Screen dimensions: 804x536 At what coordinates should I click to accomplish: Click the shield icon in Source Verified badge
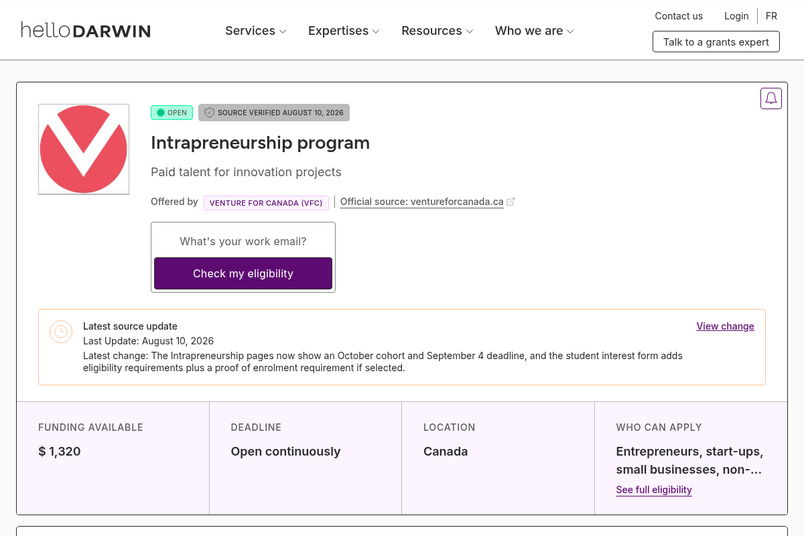pyautogui.click(x=210, y=113)
